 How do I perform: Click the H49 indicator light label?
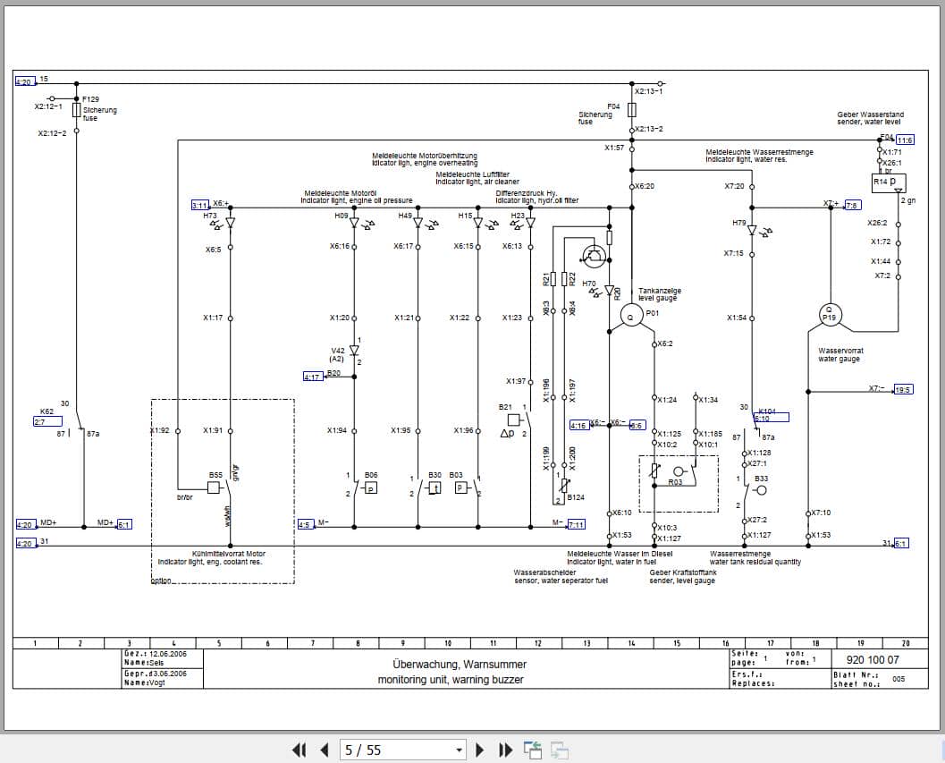[405, 216]
